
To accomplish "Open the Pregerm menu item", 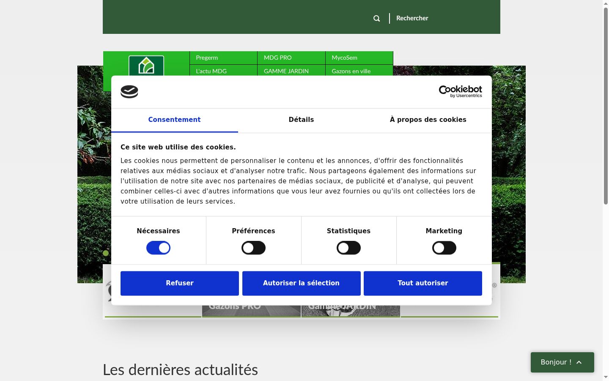I will pyautogui.click(x=223, y=58).
